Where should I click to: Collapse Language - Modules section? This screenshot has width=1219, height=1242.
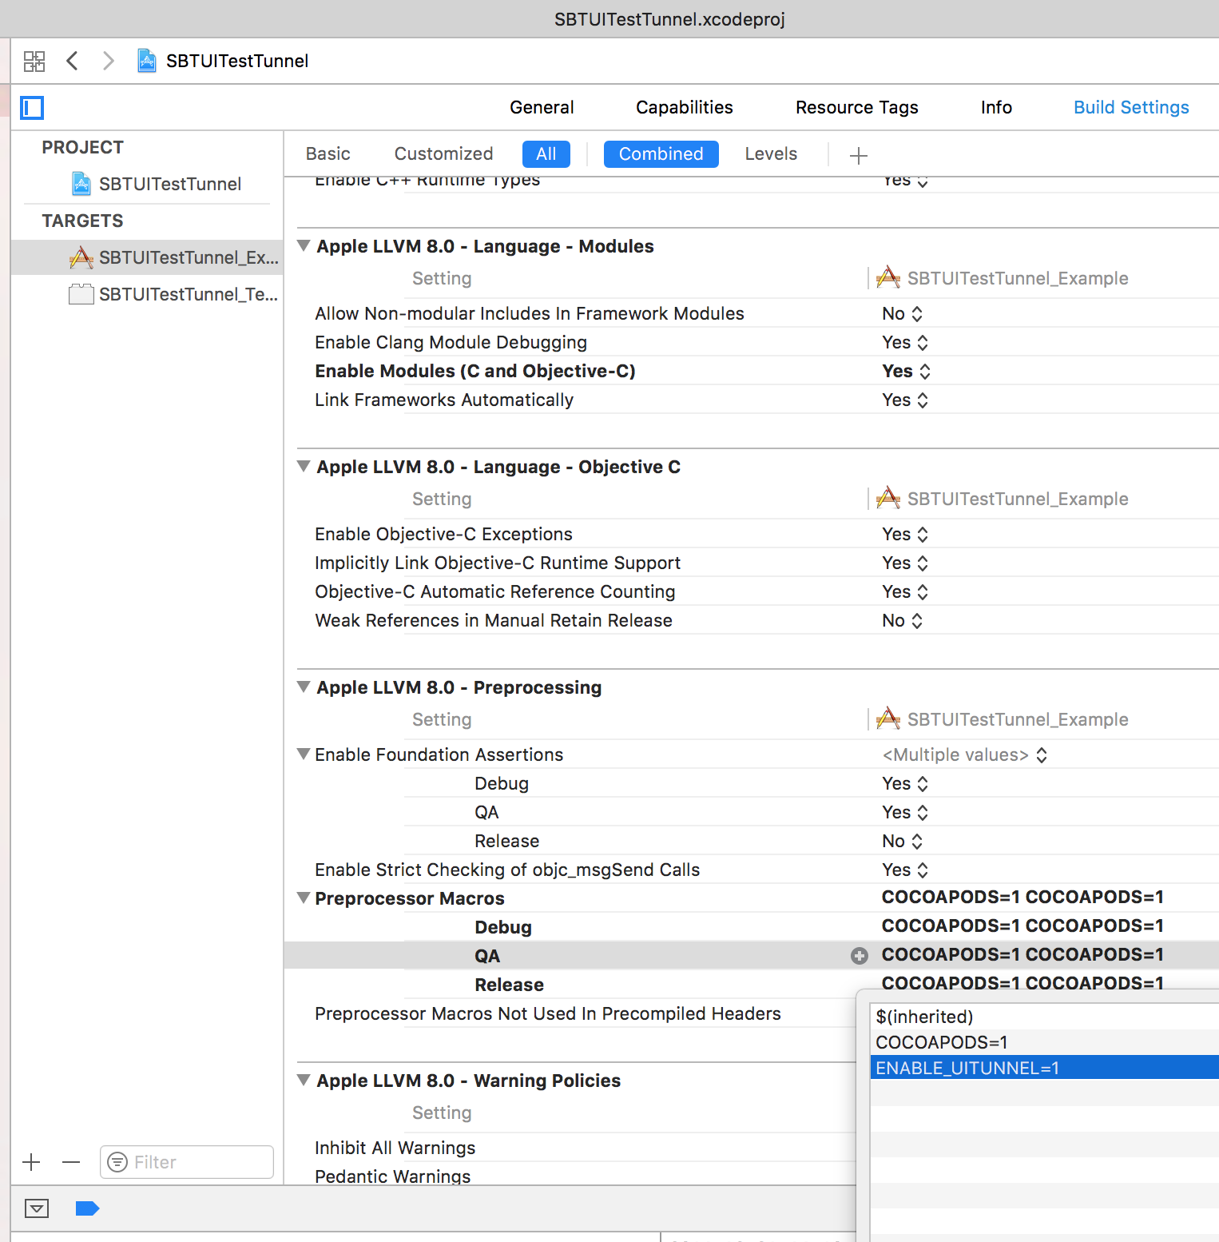click(x=304, y=245)
